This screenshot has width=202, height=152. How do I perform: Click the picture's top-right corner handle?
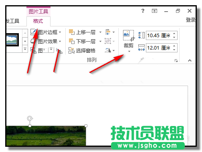point(86,126)
